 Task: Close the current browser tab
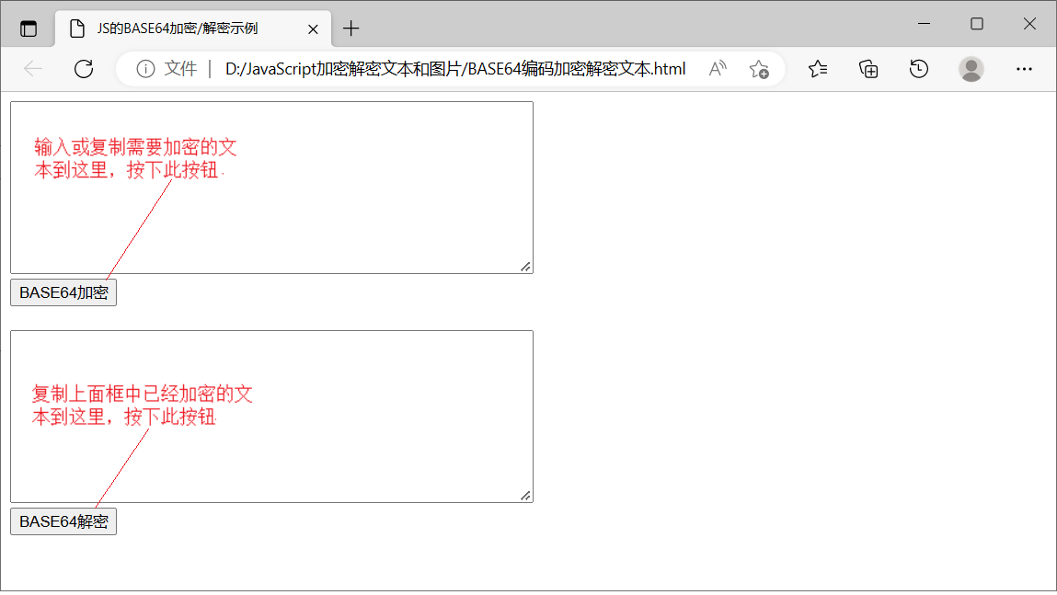click(312, 29)
